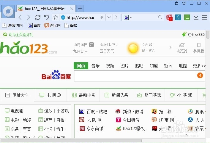The height and width of the screenshot is (143, 210).
Task: Open 五日天气 forecast link
Action: pos(107,51)
